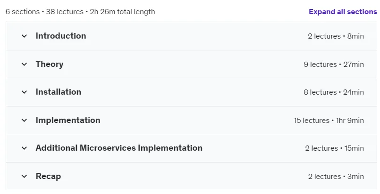Screen dimensions: 380x194
Task: Open Additional Microservices Implementation title
Action: tap(119, 148)
